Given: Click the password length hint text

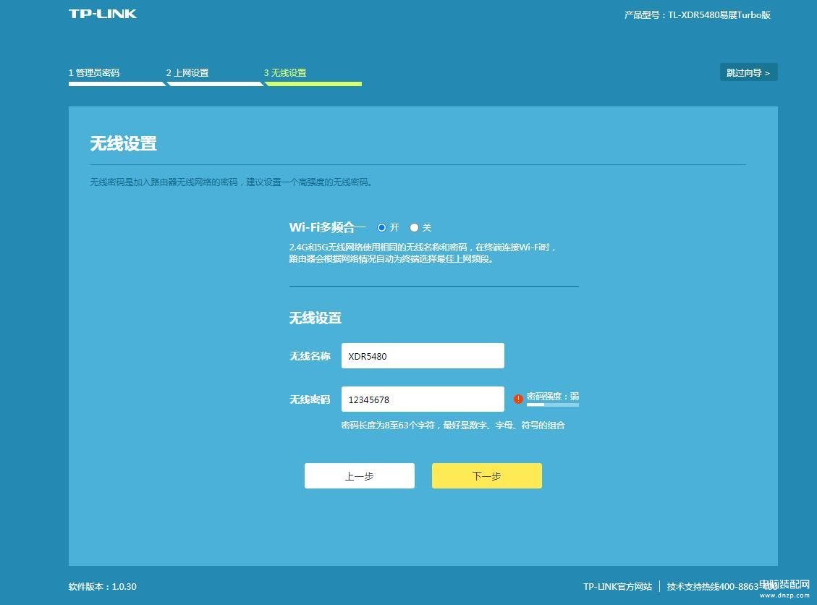Looking at the screenshot, I should [453, 426].
